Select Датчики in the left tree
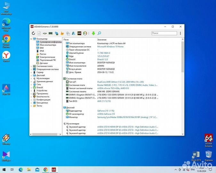This screenshot has width=216, height=173. (x=44, y=63)
